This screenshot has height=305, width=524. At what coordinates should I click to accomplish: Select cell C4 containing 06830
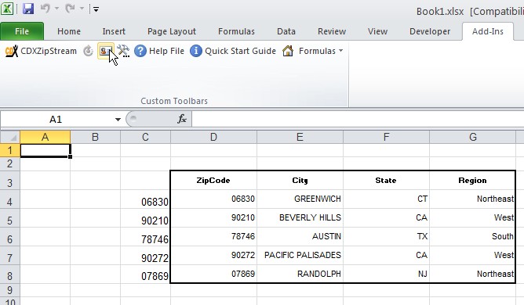145,199
